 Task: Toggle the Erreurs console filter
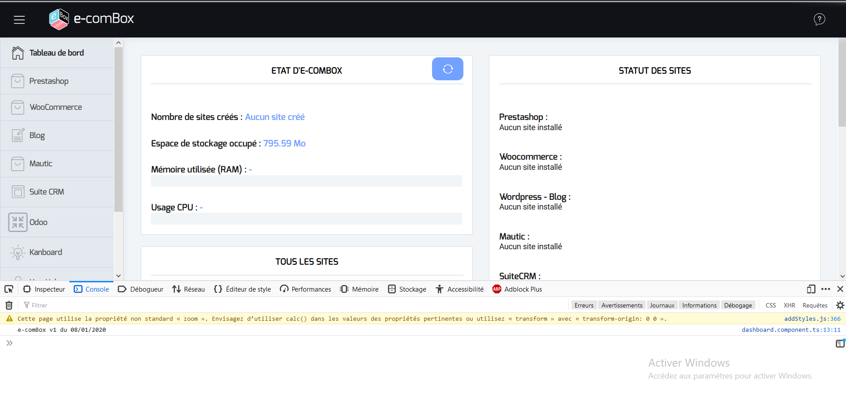(x=583, y=305)
